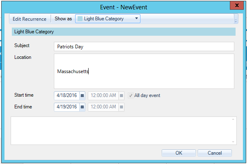247x164 pixels.
Task: Click the End time 12:00:00 AM picker icon
Action: pyautogui.click(x=121, y=107)
